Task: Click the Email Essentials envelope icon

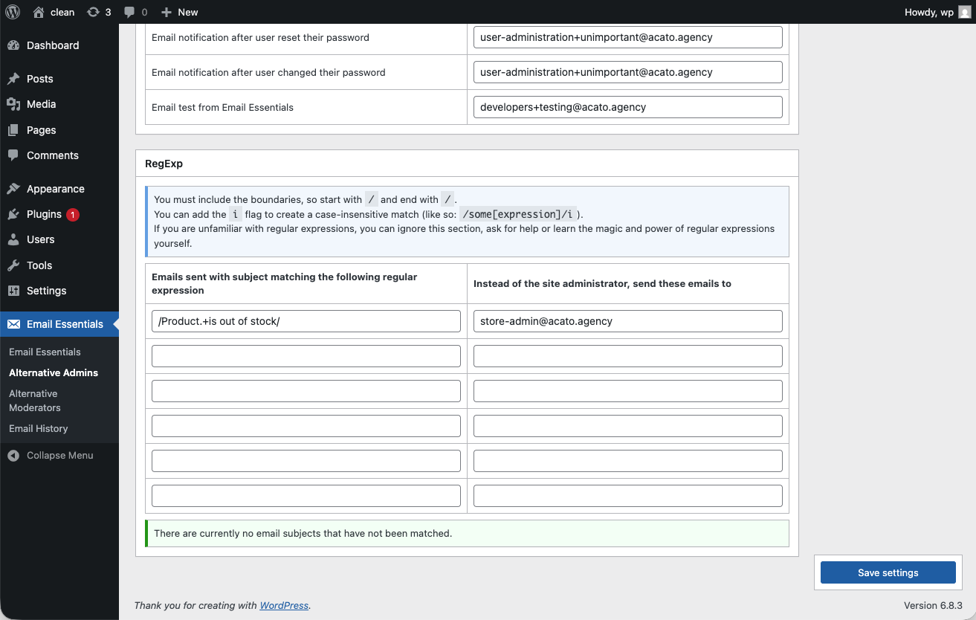Action: pos(13,324)
